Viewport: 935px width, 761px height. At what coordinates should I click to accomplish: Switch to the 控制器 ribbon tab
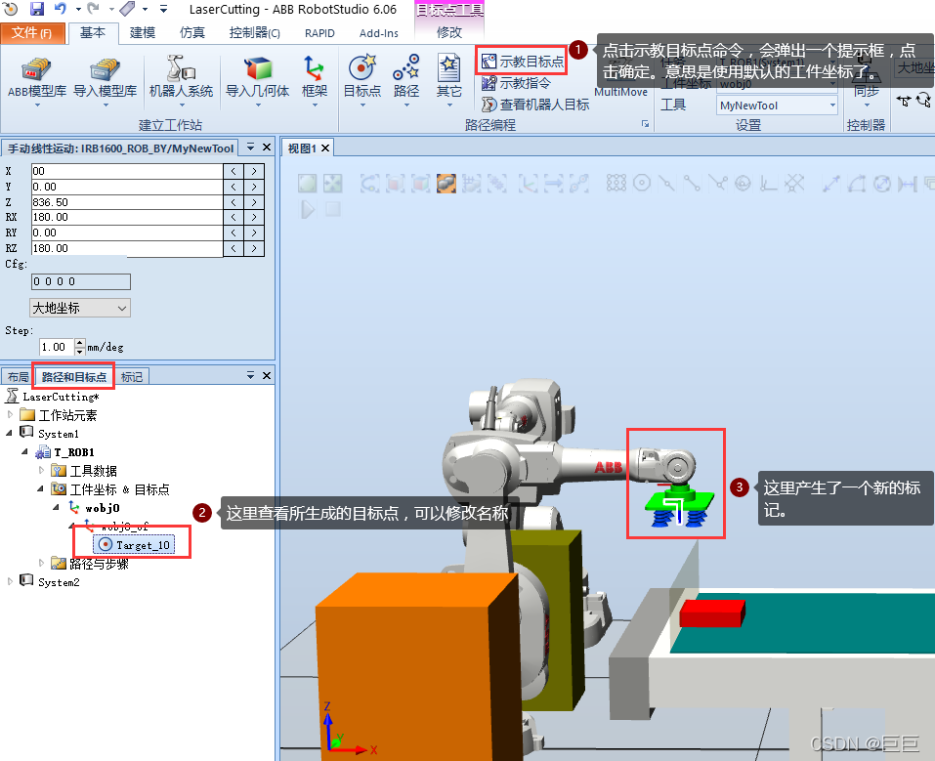(255, 33)
